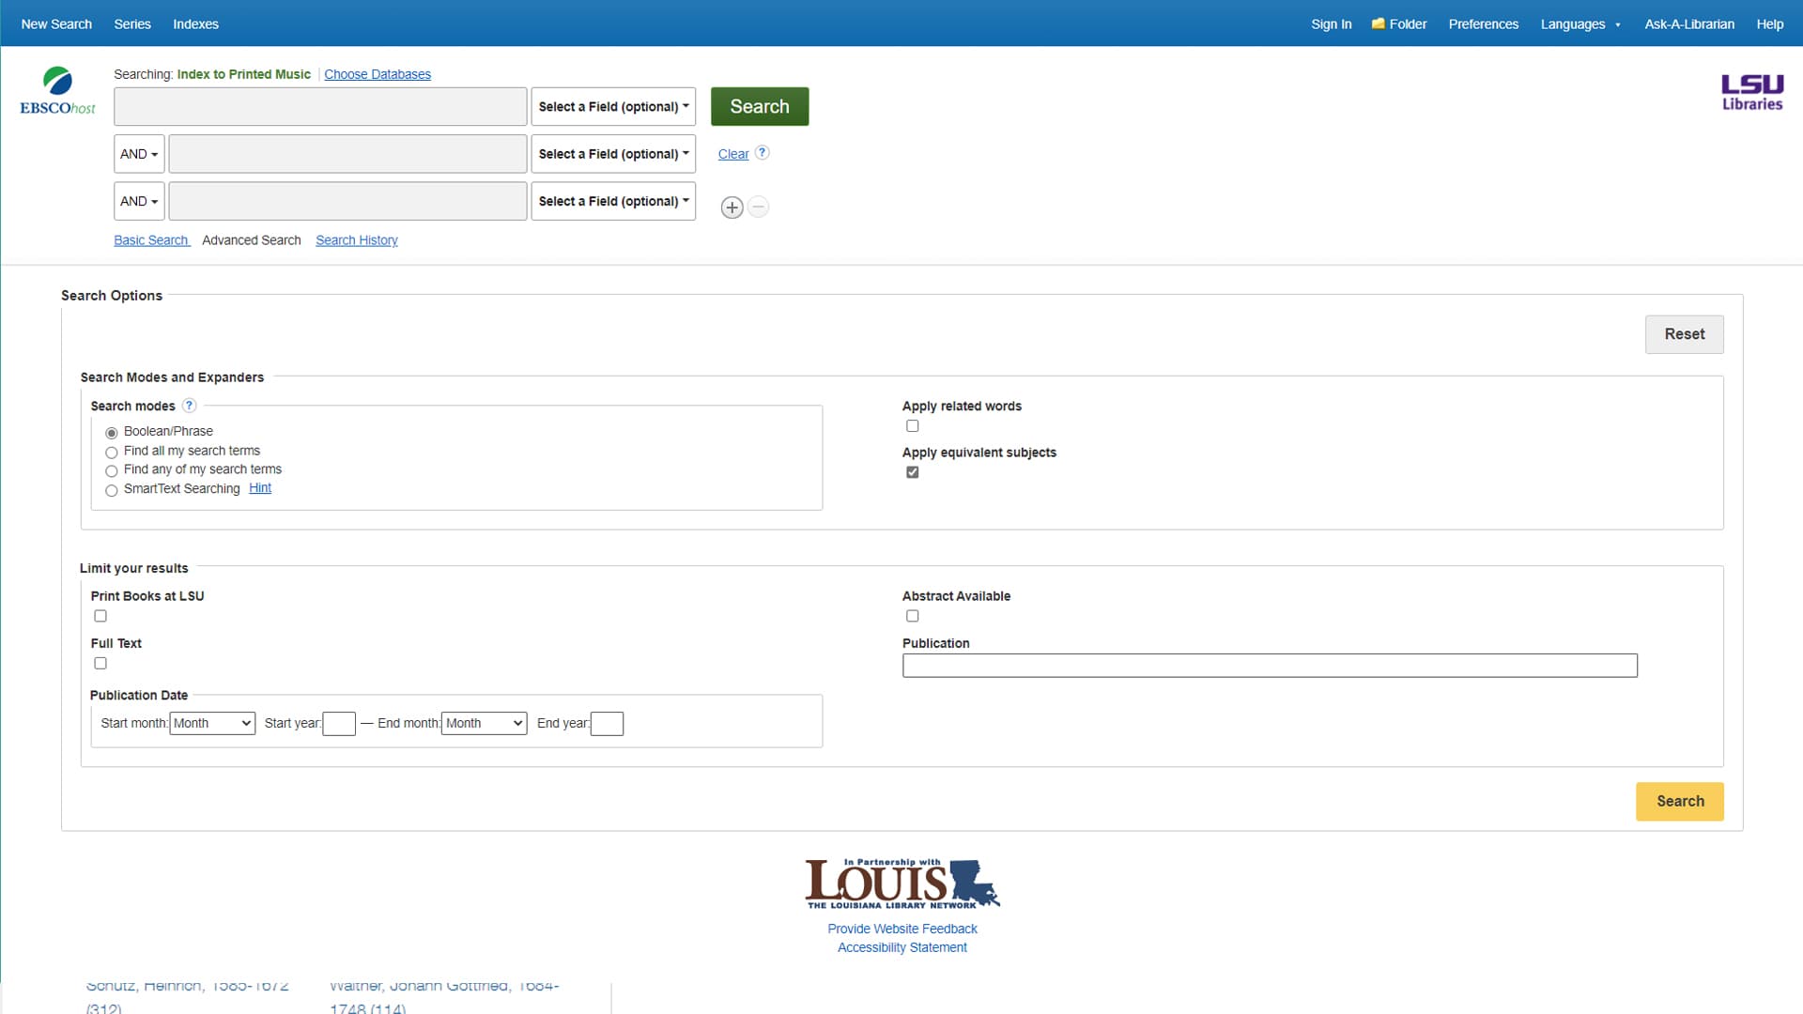This screenshot has width=1803, height=1014.
Task: Open Indexes in top bar
Action: [195, 23]
